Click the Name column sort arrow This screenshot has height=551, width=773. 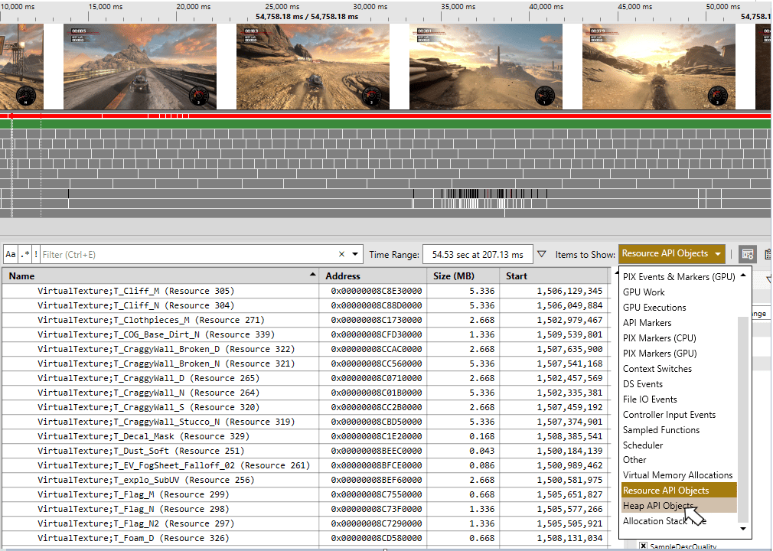pyautogui.click(x=312, y=274)
